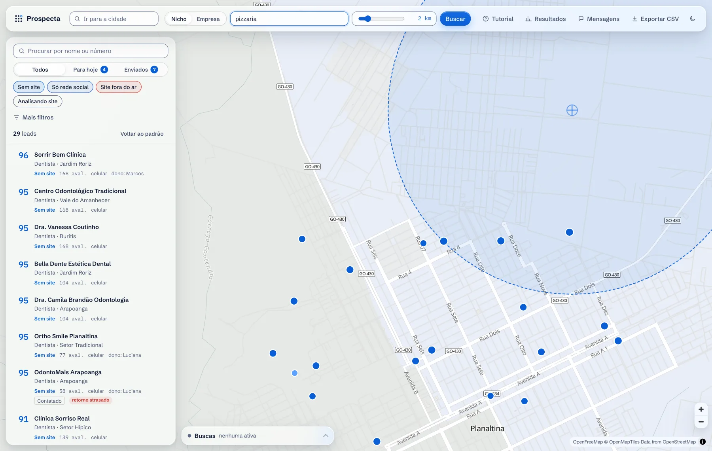The image size is (712, 451).
Task: Click the light blue highlighted map pin
Action: (295, 373)
